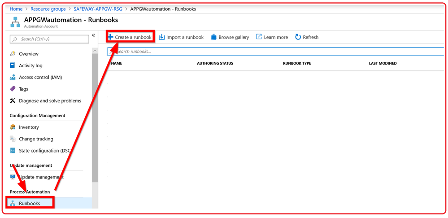Click the Change tracking icon
Screen dimensions: 448x218
[x=13, y=139]
